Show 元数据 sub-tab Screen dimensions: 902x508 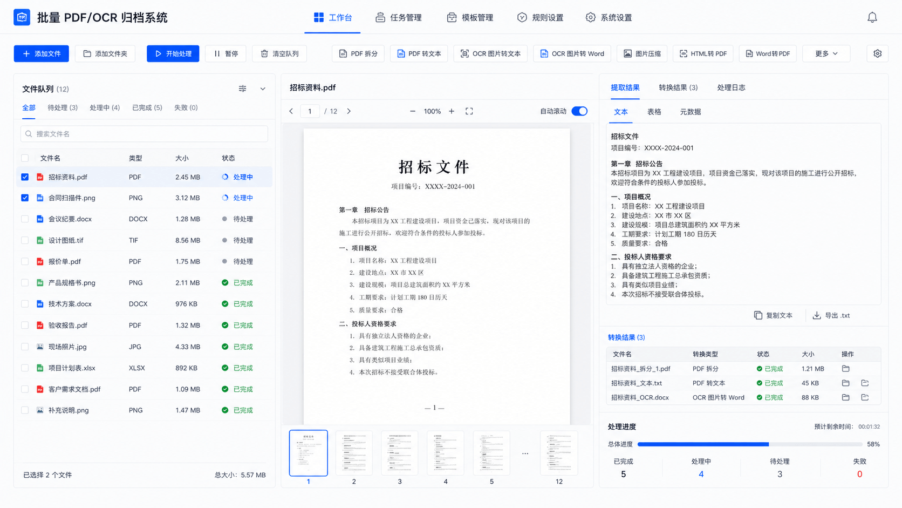690,112
